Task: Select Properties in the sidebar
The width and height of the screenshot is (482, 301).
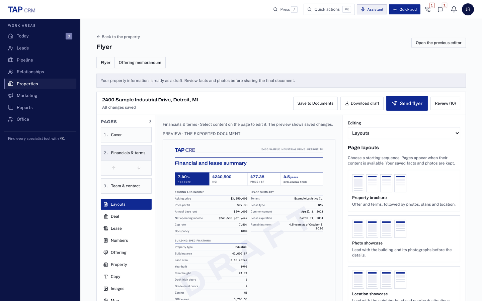Action: coord(40,84)
